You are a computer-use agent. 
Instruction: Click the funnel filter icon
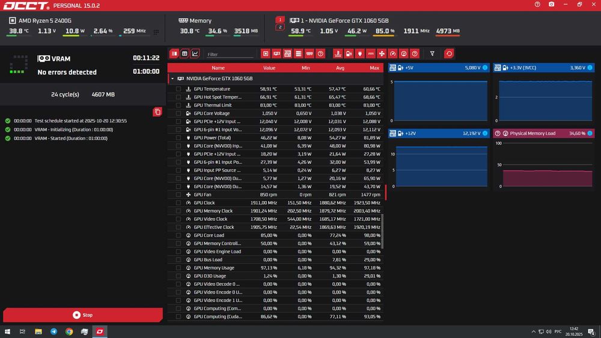click(x=432, y=53)
